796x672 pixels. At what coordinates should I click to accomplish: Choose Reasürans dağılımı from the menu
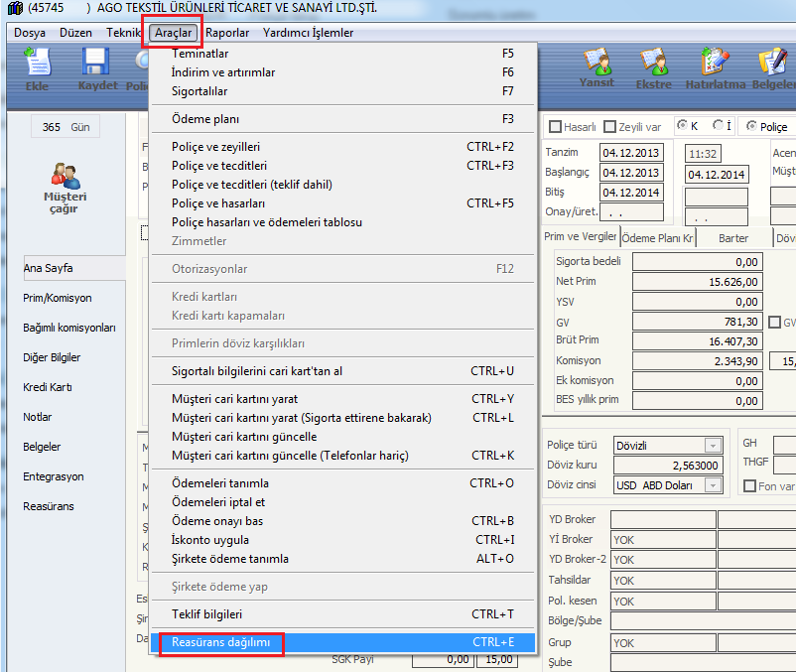(221, 642)
